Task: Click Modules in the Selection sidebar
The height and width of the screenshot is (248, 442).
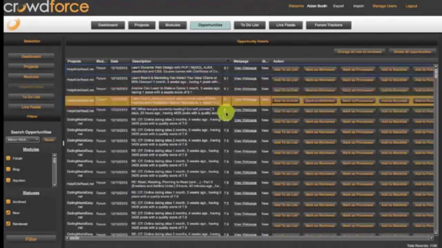Action: pyautogui.click(x=31, y=77)
